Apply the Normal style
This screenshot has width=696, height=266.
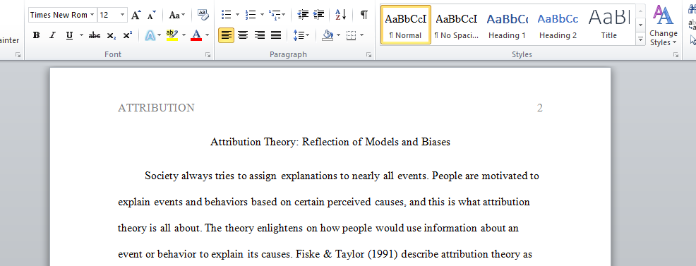point(406,25)
